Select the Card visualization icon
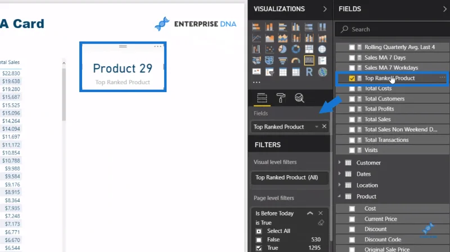This screenshot has height=252, width=450. point(309,61)
